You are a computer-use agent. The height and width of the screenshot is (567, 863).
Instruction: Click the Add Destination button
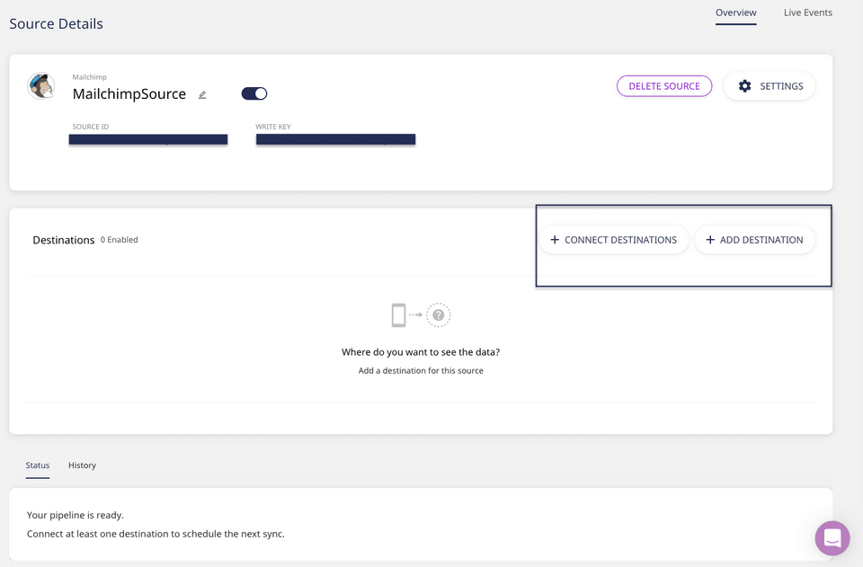point(754,240)
